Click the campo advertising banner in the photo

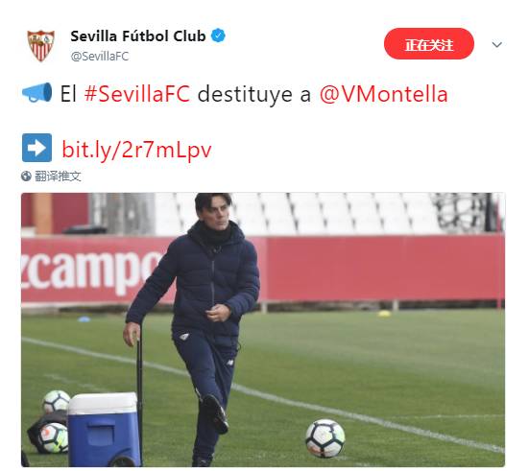click(91, 271)
